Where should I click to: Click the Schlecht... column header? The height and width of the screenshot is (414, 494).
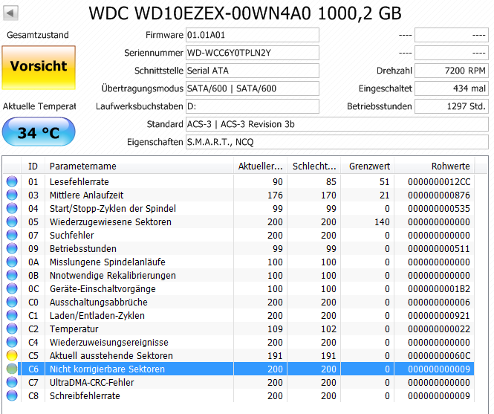coord(313,166)
